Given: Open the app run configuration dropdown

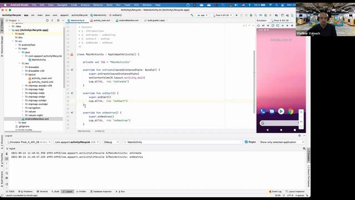Looking at the screenshot, I should click(202, 15).
